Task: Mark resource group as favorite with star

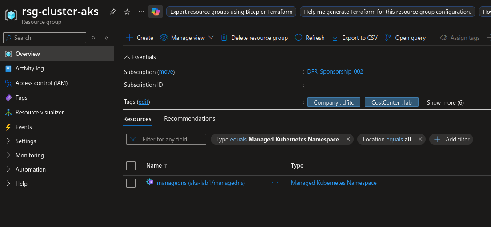Action: (x=127, y=12)
